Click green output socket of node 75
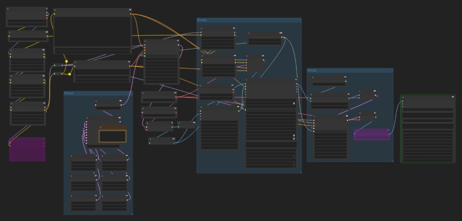The width and height of the screenshot is (462, 221). click(x=345, y=81)
